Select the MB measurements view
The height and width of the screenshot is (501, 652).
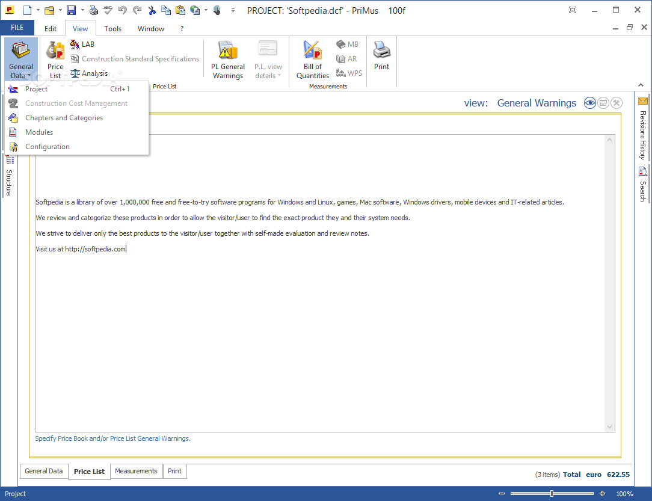[x=347, y=45]
